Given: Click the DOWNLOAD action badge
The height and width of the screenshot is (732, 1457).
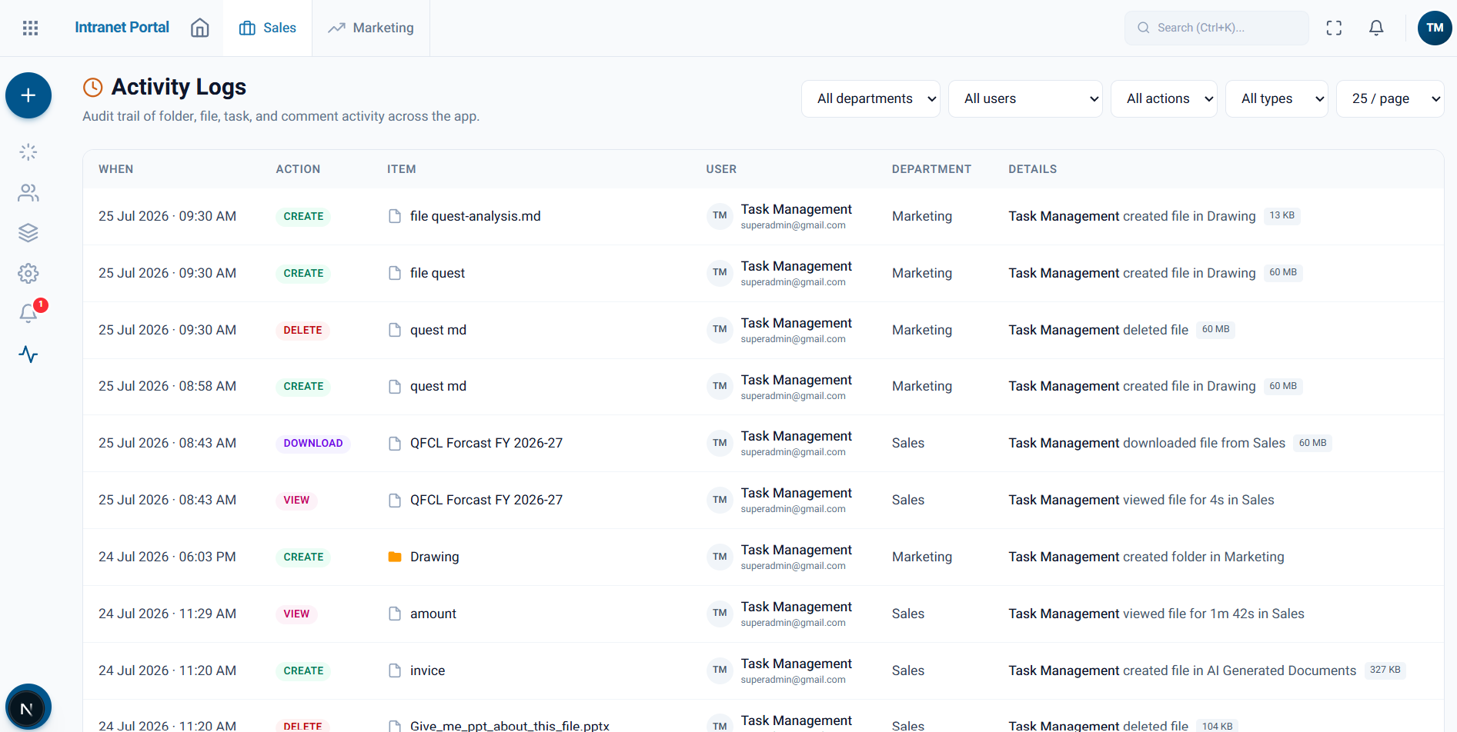Looking at the screenshot, I should tap(312, 443).
